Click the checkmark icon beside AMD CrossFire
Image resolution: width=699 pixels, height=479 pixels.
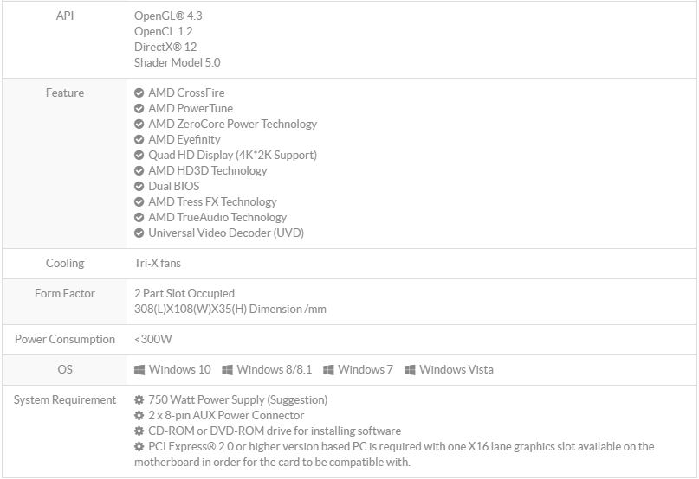tap(139, 93)
